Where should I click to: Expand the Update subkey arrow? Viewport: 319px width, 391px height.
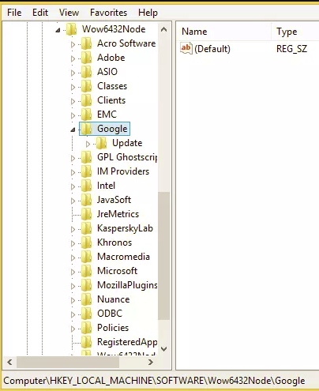coord(88,144)
